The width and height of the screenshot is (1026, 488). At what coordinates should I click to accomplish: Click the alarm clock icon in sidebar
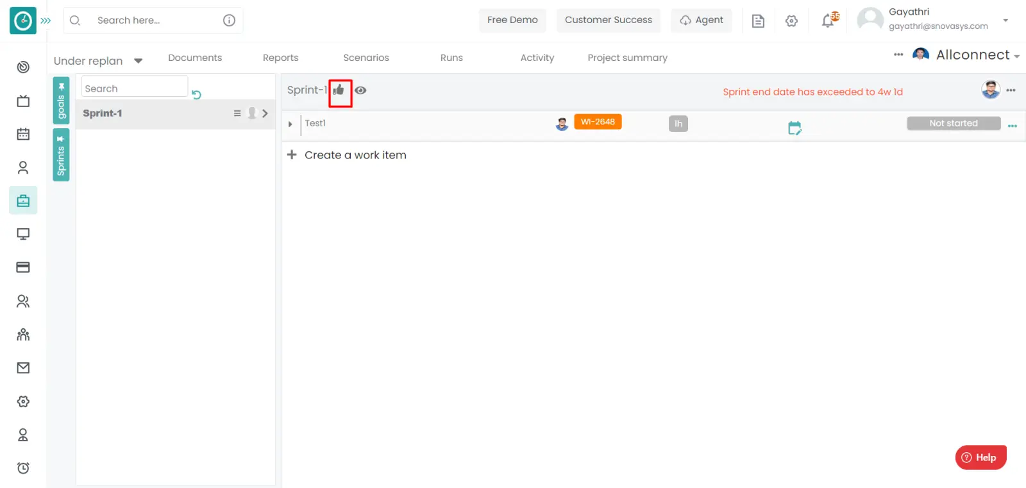point(23,468)
